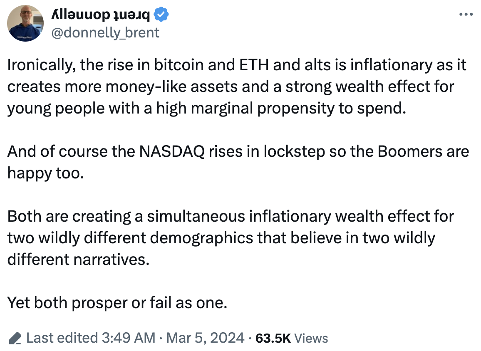
Task: Click the edit indicator before Last edited
Action: point(15,338)
